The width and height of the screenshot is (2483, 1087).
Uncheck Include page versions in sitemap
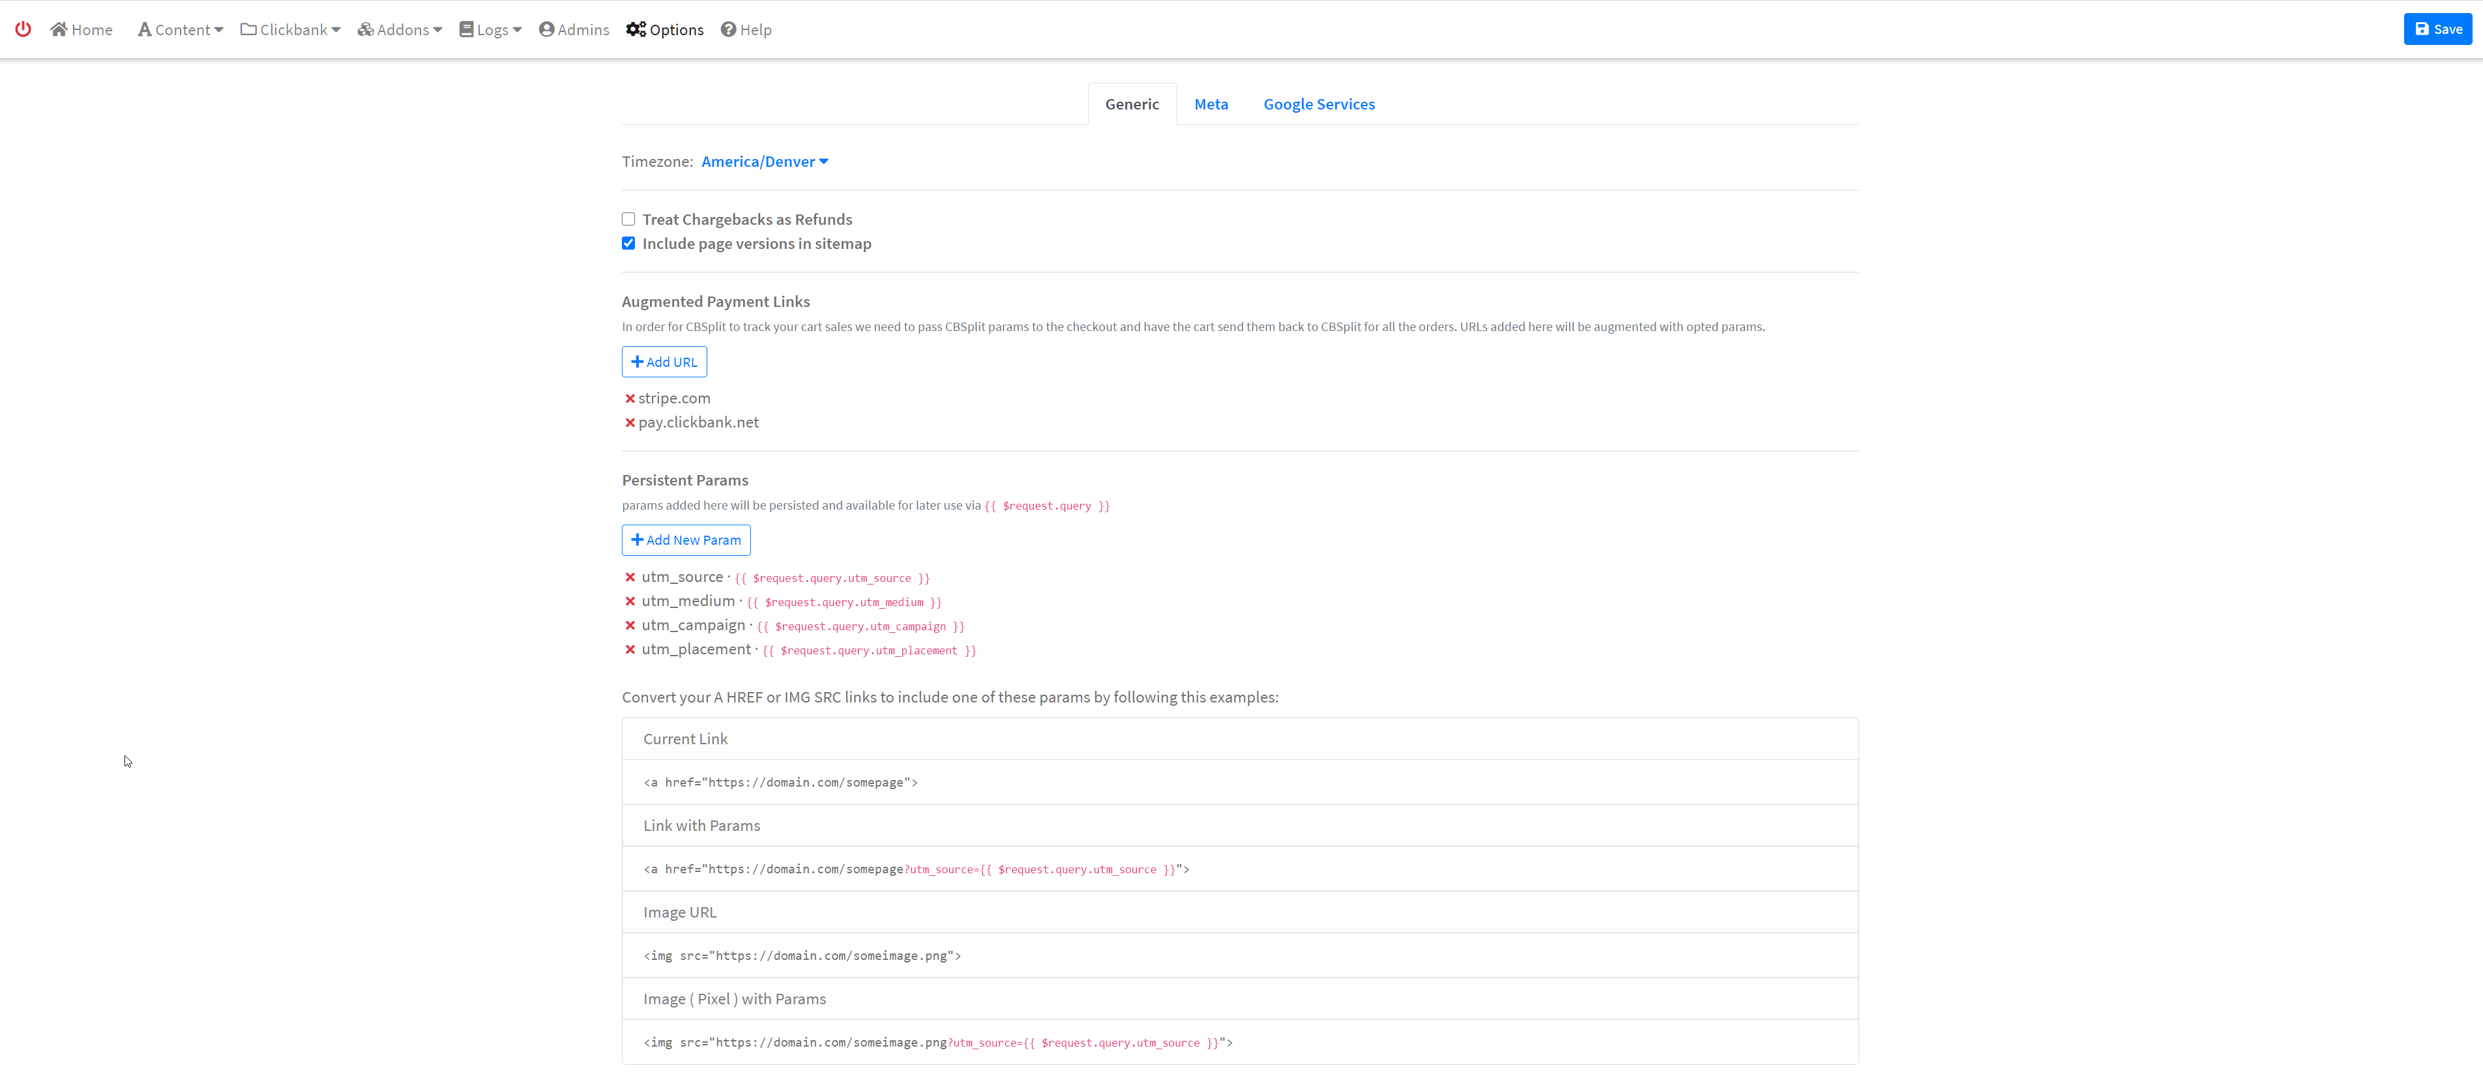coord(628,244)
